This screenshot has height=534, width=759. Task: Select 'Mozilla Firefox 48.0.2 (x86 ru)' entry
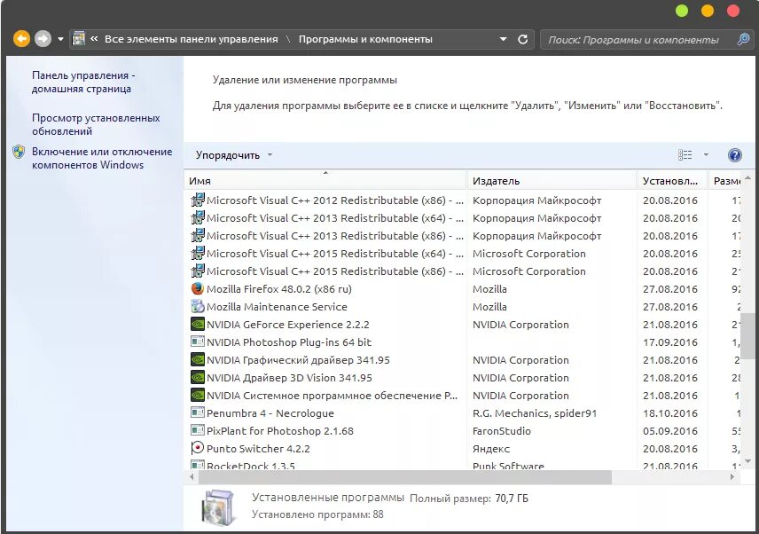278,289
